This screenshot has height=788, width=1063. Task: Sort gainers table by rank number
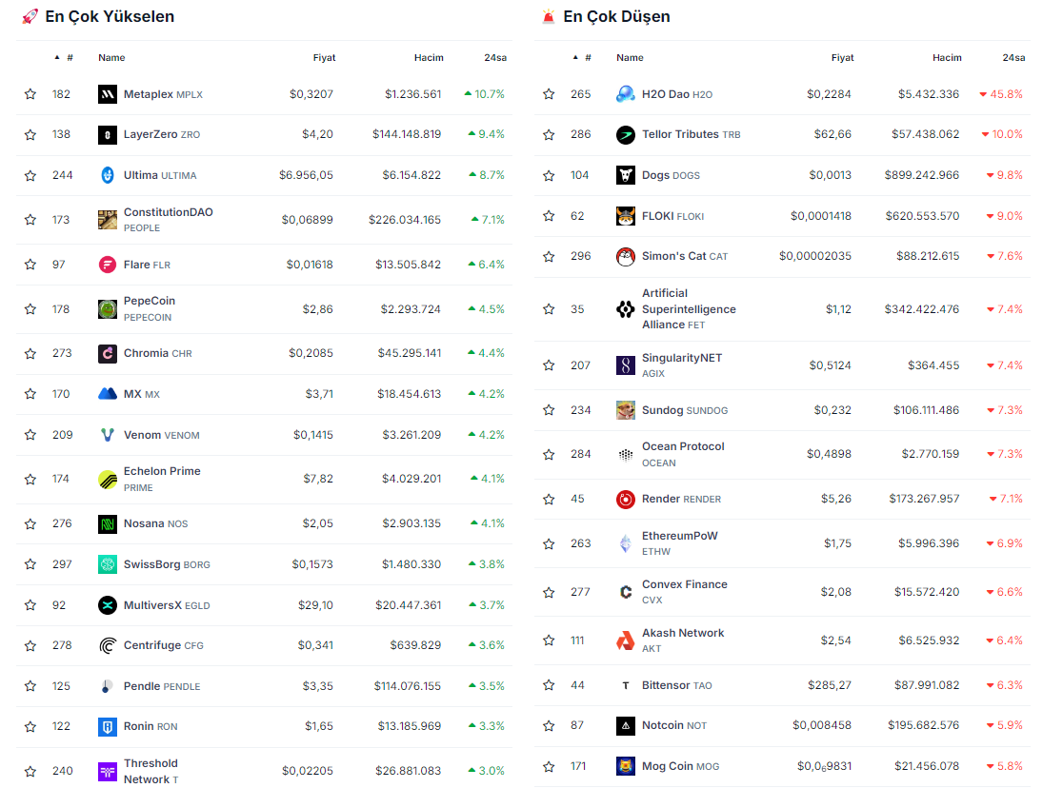pyautogui.click(x=65, y=58)
